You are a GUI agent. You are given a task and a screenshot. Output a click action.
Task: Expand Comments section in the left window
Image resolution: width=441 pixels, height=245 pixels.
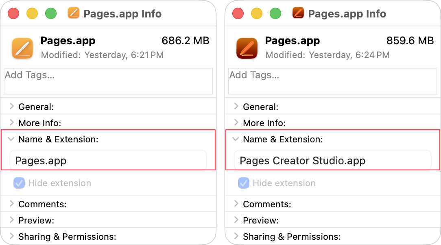pyautogui.click(x=11, y=204)
